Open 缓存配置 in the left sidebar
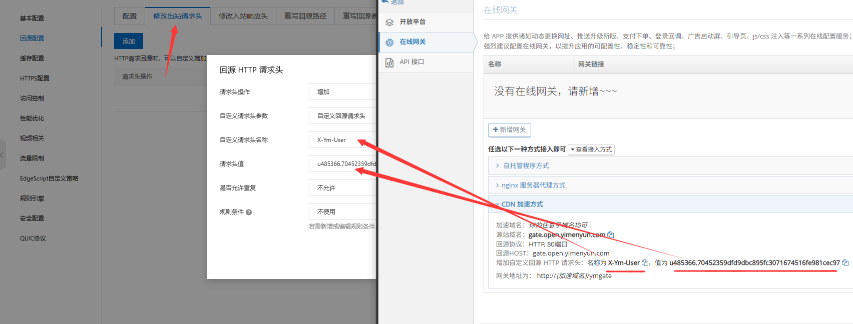The image size is (853, 324). (x=32, y=58)
